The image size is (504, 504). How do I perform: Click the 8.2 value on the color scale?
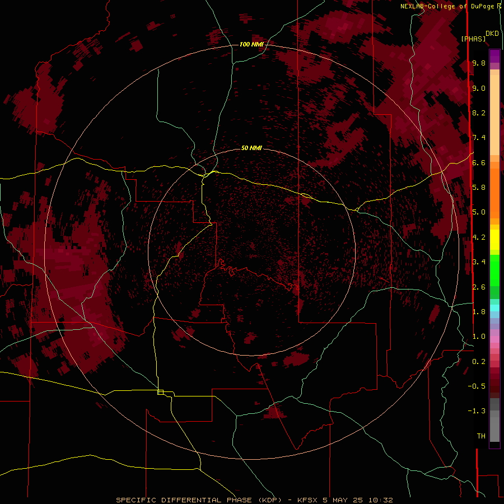click(479, 113)
